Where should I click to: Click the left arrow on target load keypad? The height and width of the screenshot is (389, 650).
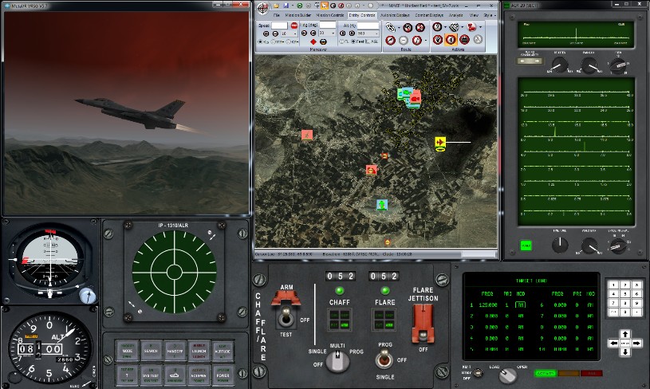[613, 343]
